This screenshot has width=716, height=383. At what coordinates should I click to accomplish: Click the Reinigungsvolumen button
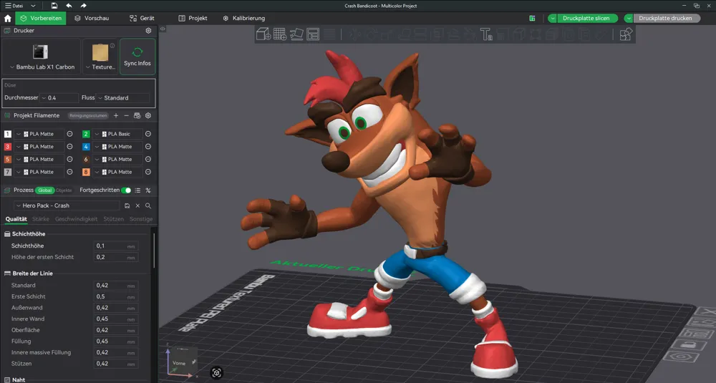coord(89,115)
